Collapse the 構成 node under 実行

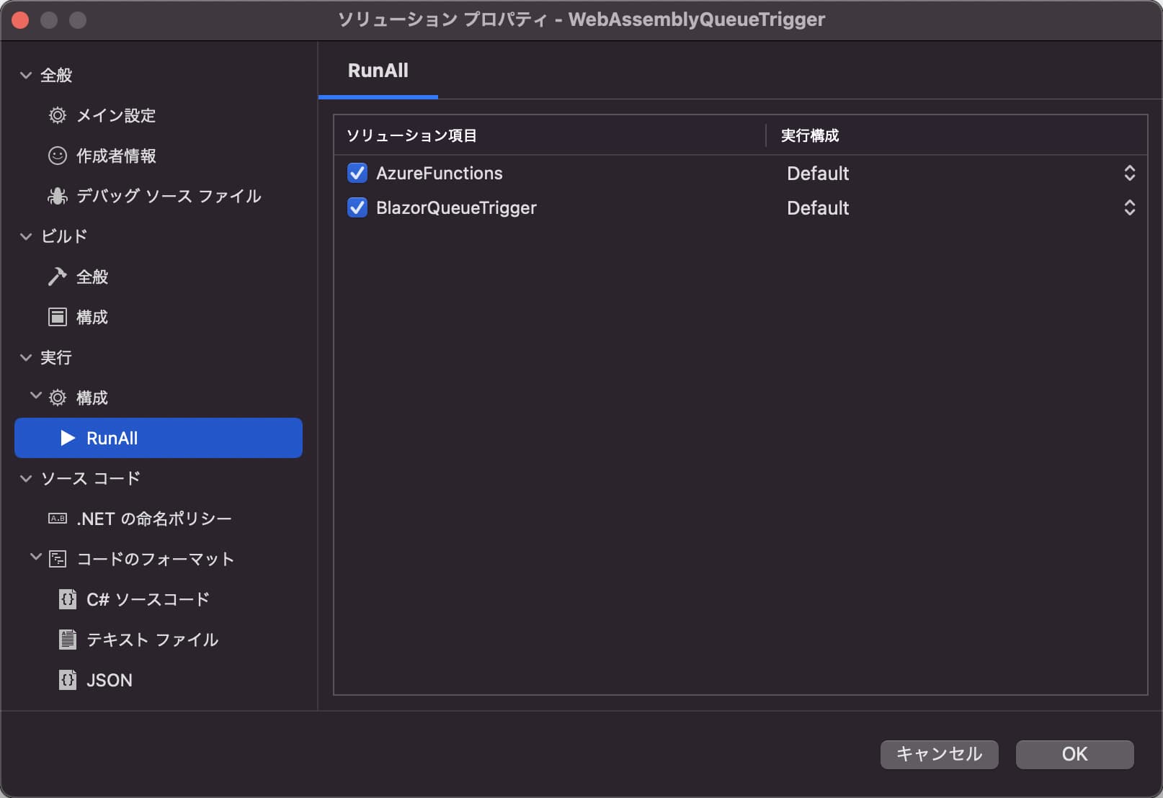pyautogui.click(x=36, y=395)
